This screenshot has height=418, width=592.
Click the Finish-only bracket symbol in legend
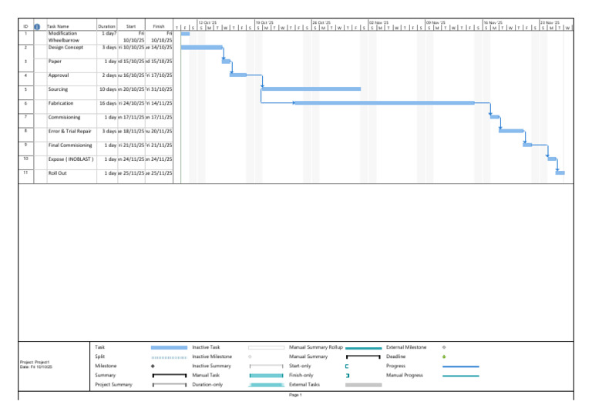tap(348, 376)
